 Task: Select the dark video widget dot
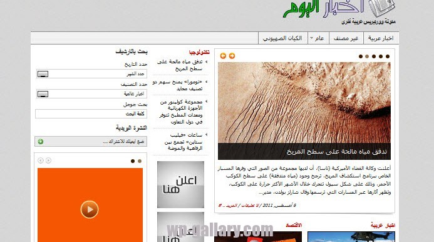(x=133, y=161)
